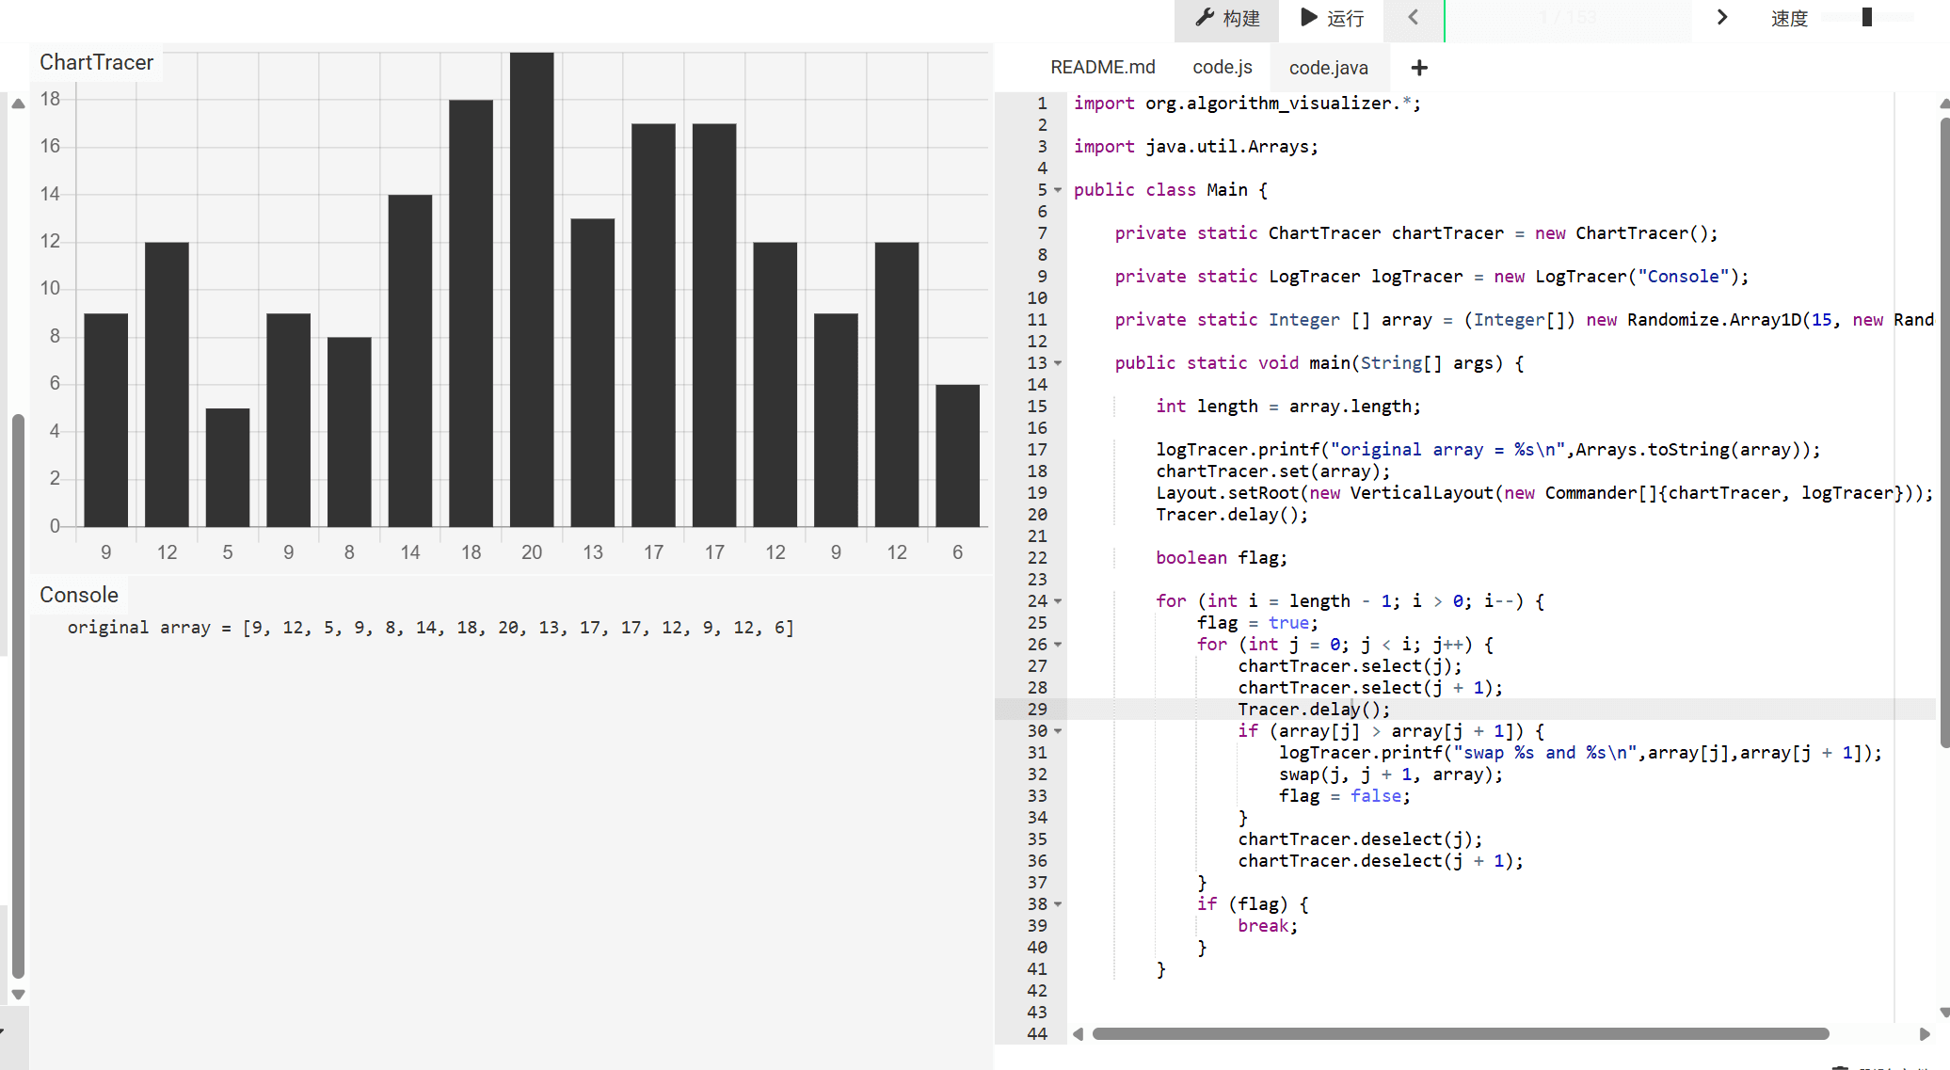Switch to README.md tab
The image size is (1950, 1070).
click(1102, 68)
